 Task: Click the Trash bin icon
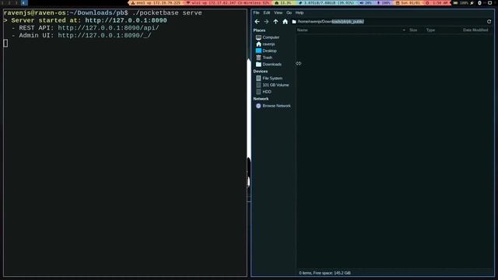pos(258,58)
